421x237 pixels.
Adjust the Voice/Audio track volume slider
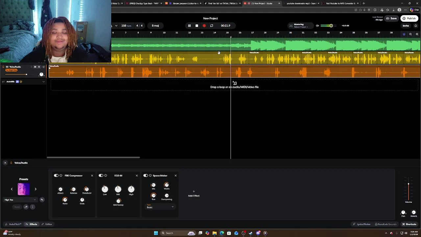click(x=26, y=74)
